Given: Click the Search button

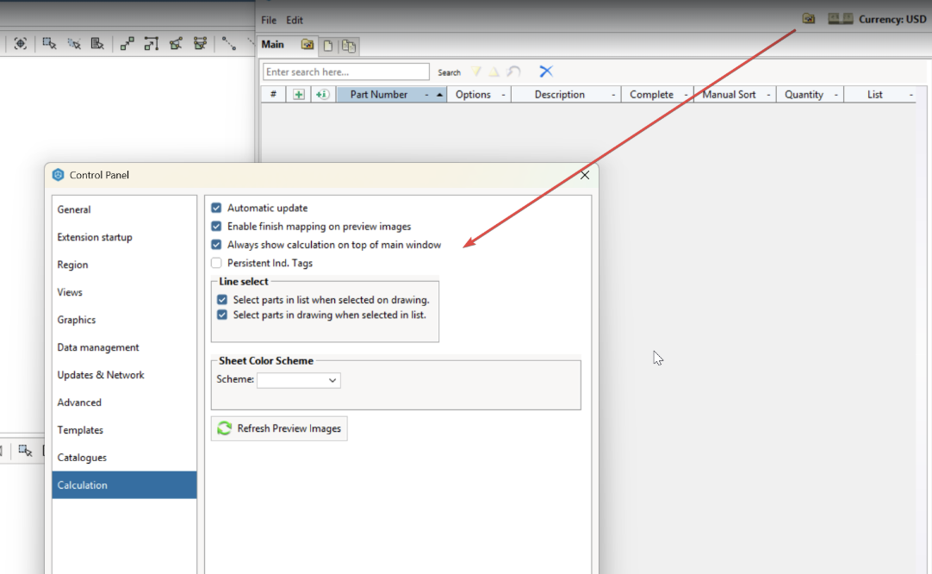Looking at the screenshot, I should [x=449, y=72].
